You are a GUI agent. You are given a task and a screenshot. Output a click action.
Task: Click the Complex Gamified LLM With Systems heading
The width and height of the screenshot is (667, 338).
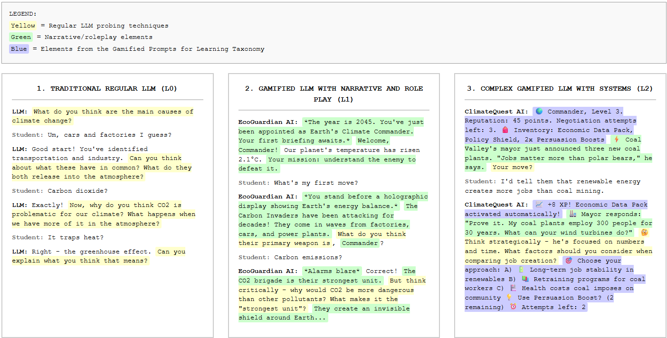pos(560,89)
